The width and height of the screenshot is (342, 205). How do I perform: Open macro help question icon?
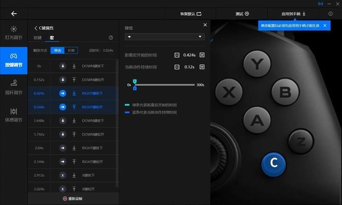point(111,38)
